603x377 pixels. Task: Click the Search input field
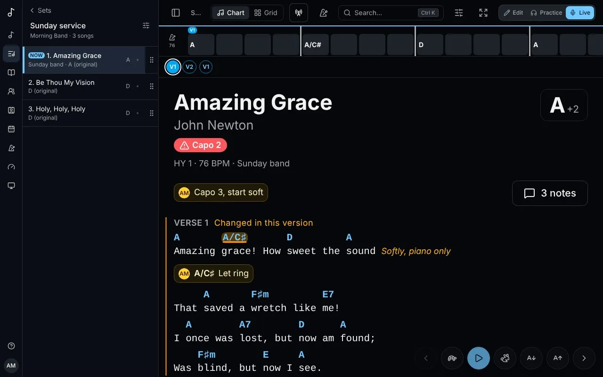[x=391, y=13]
